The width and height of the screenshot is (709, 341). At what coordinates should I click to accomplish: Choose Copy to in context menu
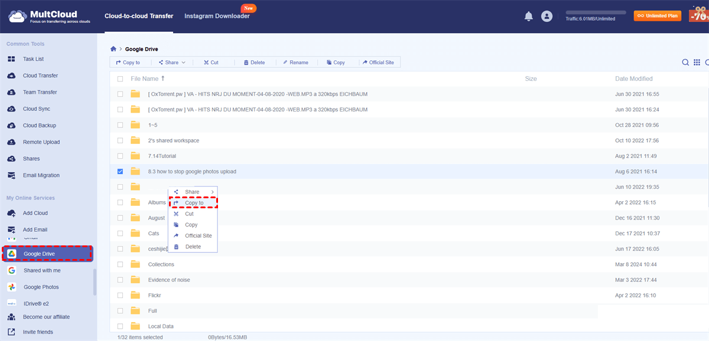[193, 203]
